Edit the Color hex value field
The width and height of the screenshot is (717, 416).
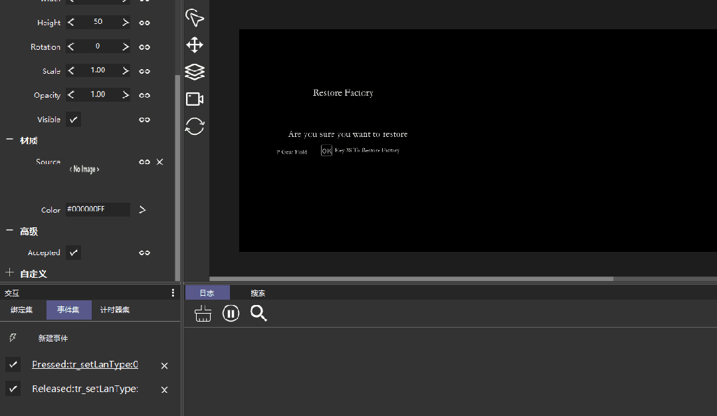tap(98, 209)
